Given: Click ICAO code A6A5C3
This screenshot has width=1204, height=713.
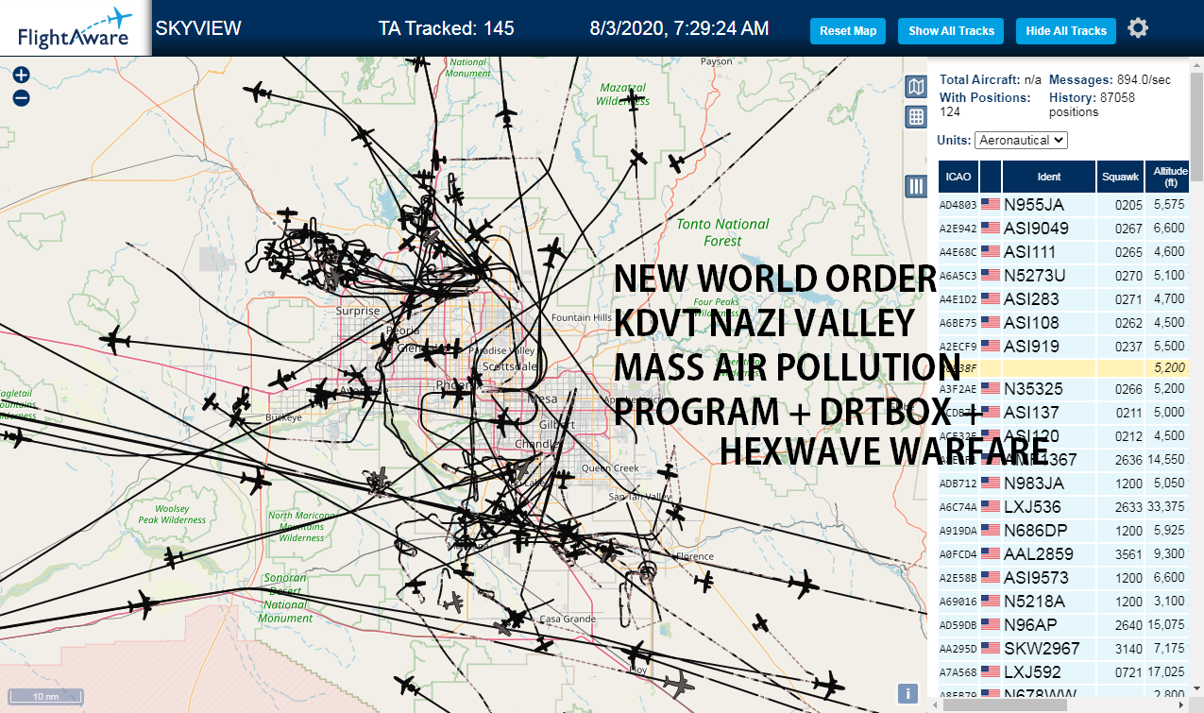Looking at the screenshot, I should [958, 276].
